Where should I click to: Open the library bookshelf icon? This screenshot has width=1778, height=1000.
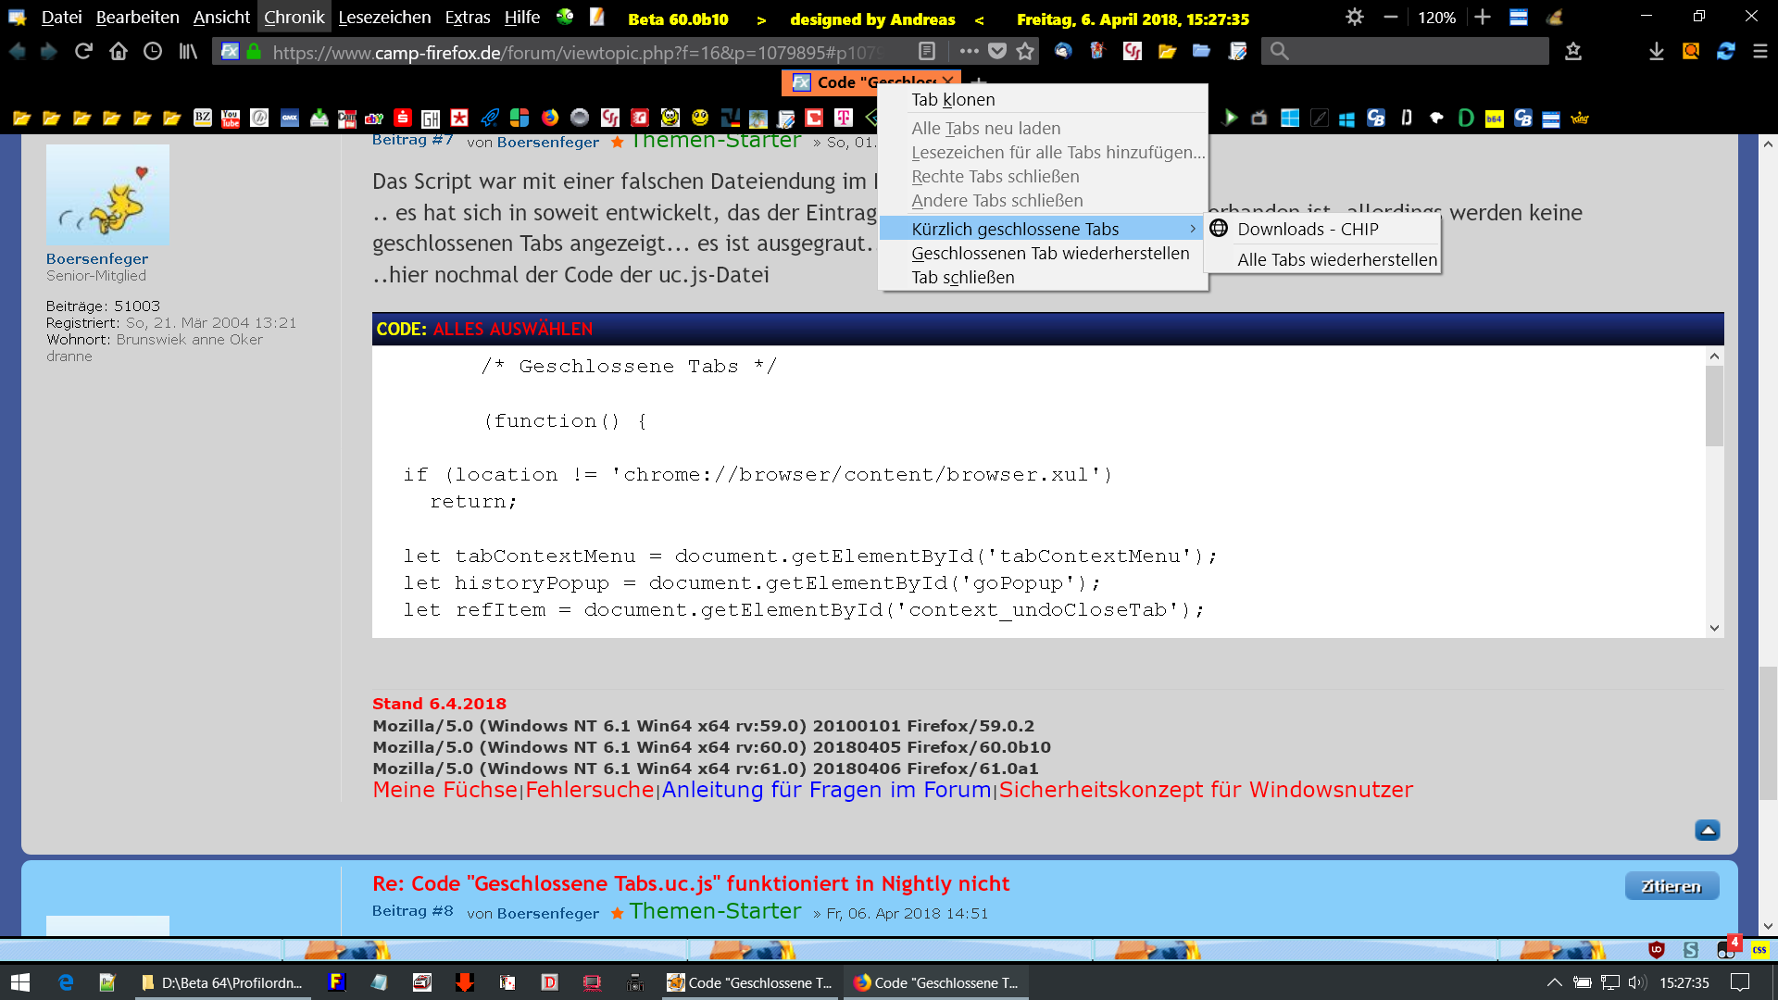[188, 52]
